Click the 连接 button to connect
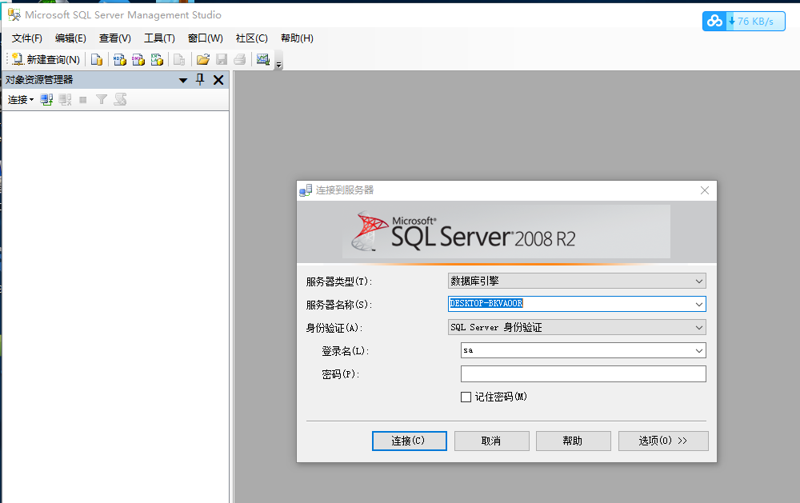 click(x=409, y=441)
